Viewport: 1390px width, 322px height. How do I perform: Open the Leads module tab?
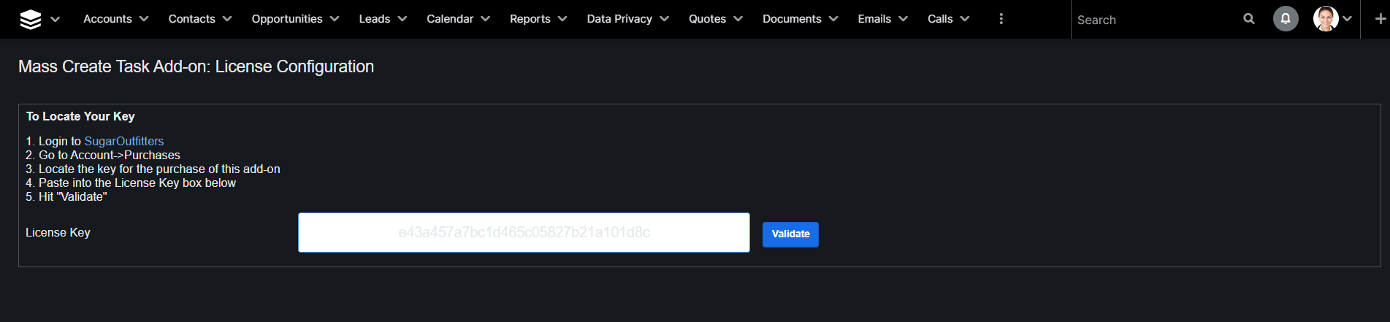pos(375,19)
